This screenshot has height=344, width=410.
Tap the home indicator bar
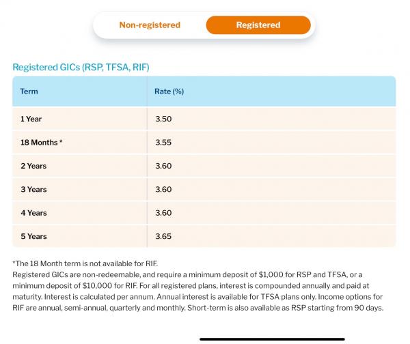(272, 339)
